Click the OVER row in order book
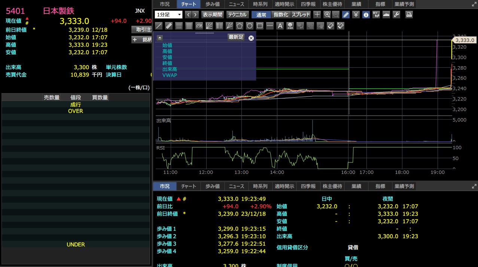478x267 pixels. pos(76,111)
